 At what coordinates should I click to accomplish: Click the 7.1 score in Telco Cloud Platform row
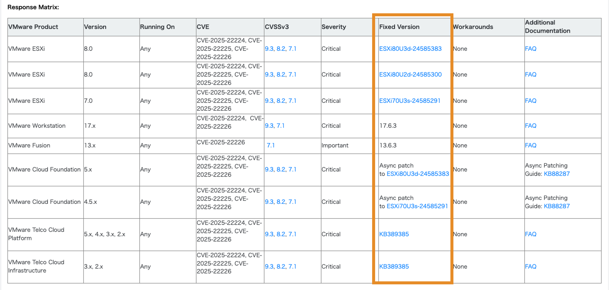tap(292, 234)
